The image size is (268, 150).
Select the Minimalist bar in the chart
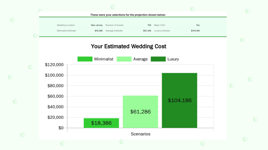(x=101, y=123)
